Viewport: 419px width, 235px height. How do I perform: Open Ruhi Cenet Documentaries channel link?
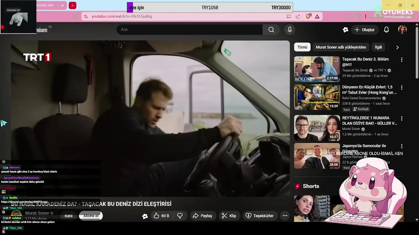(x=361, y=98)
